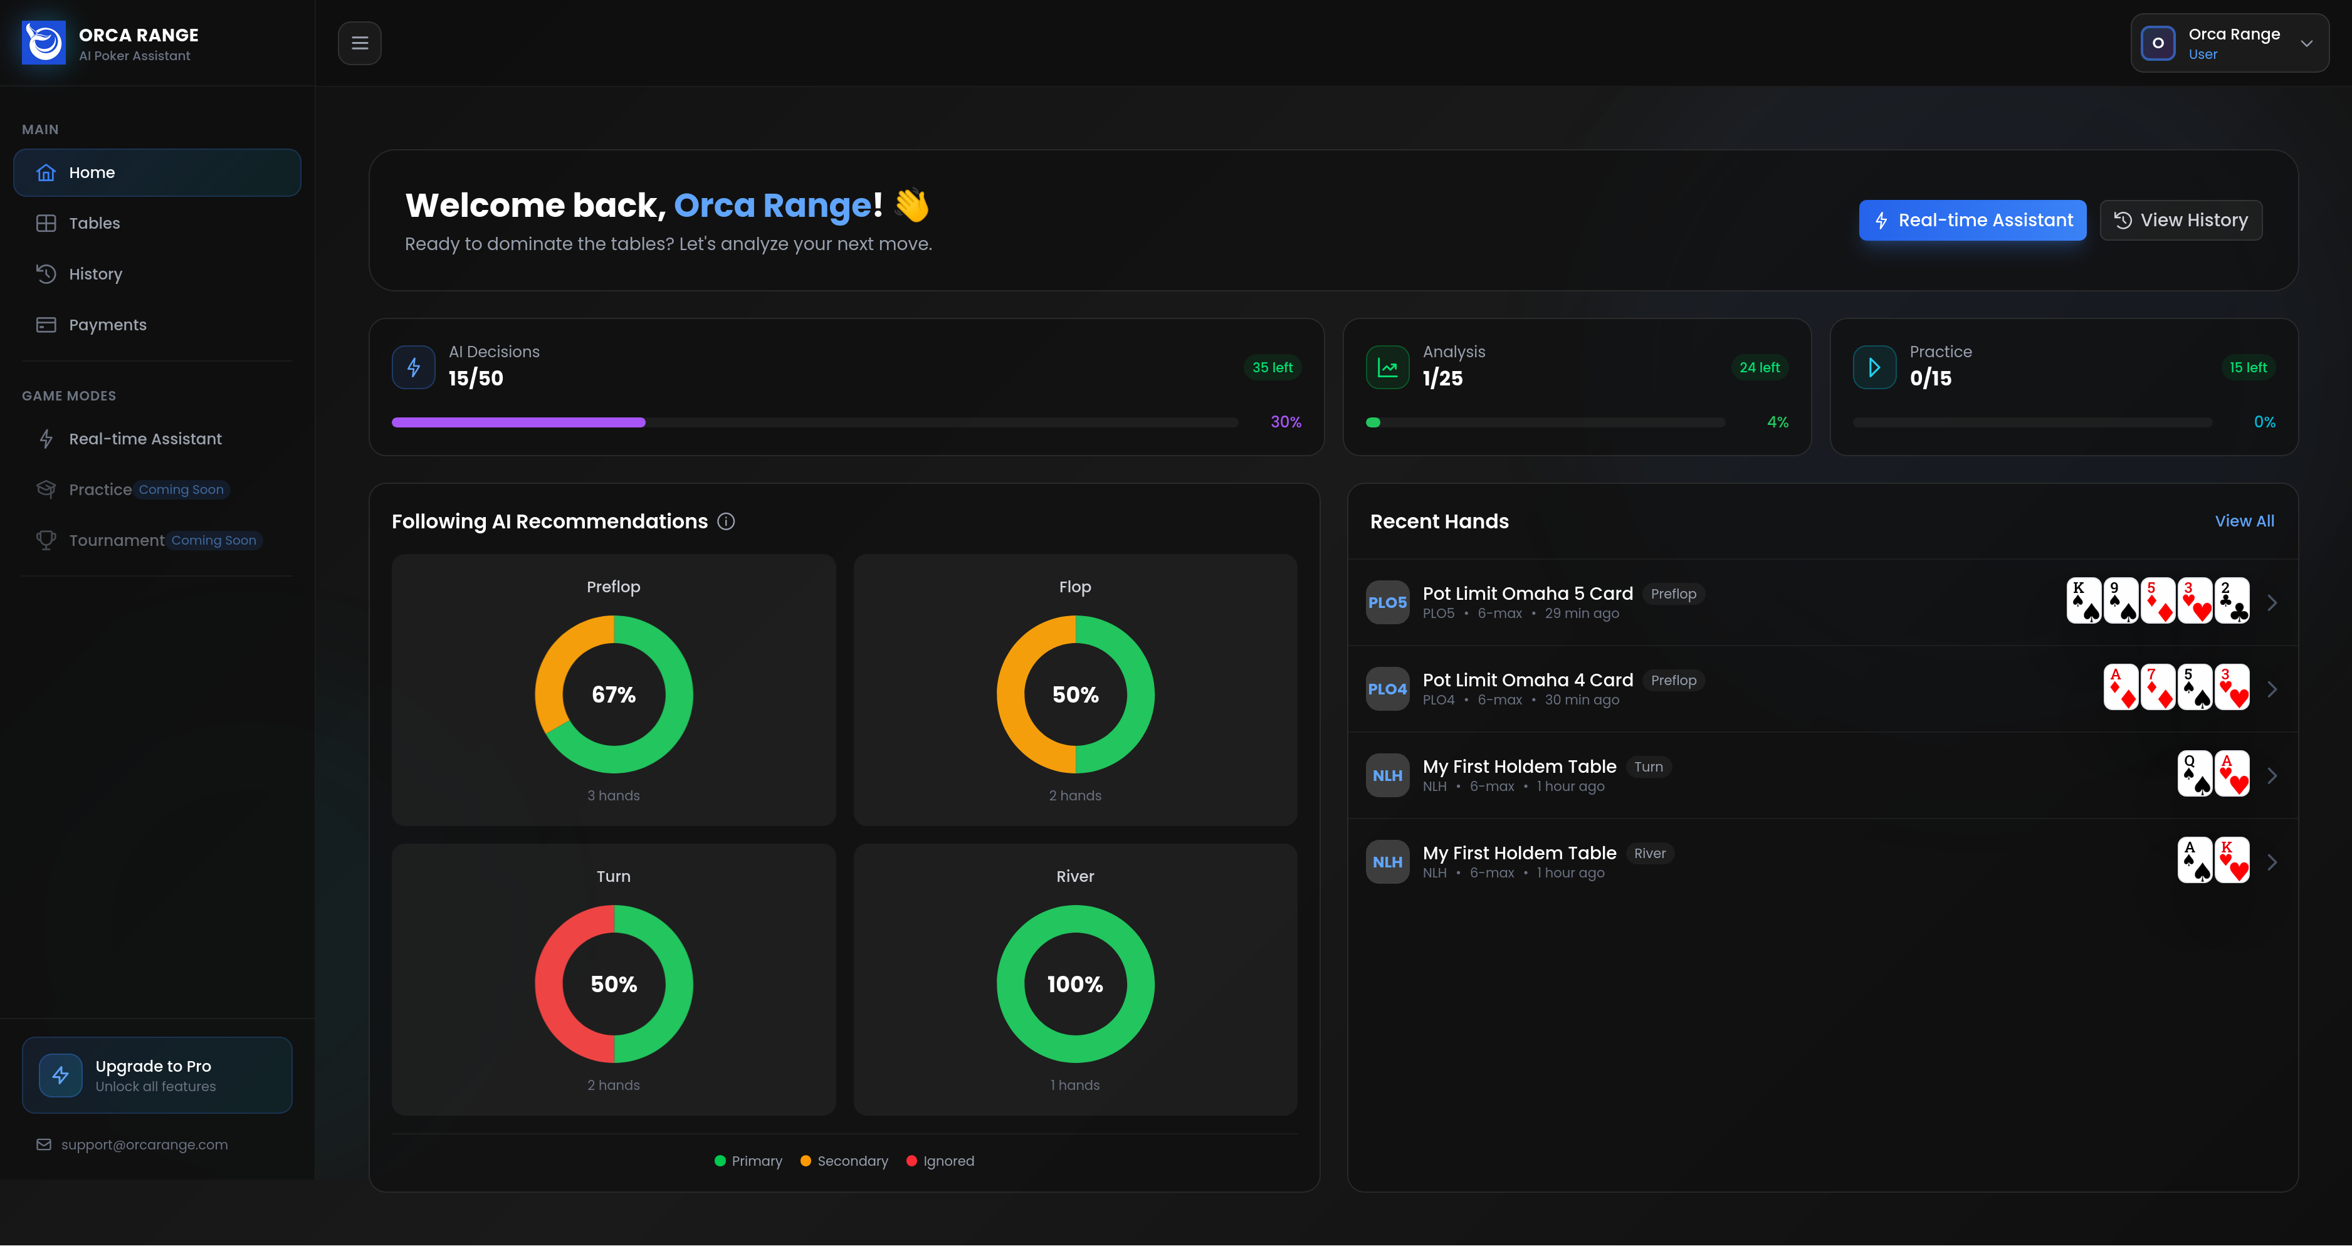2352x1246 pixels.
Task: Open the Orca Range user account dropdown
Action: click(x=2230, y=43)
